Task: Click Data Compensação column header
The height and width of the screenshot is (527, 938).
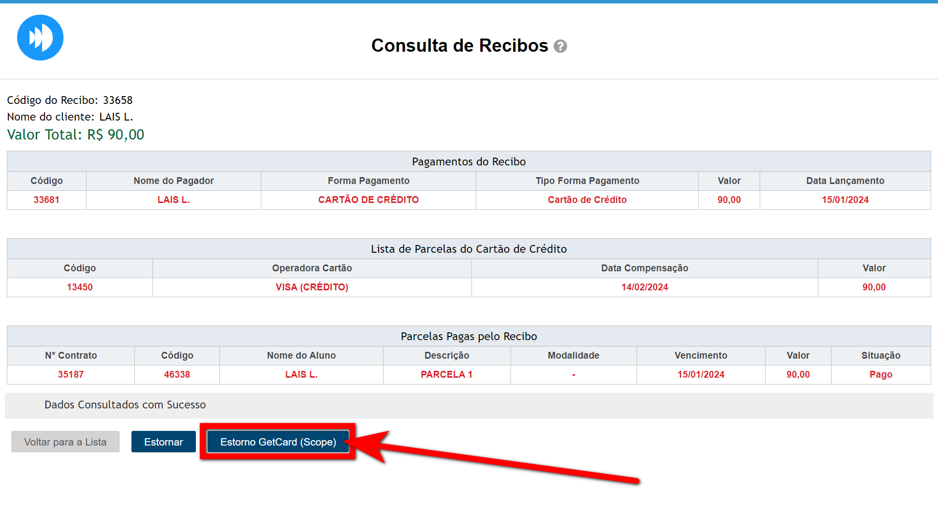Action: 644,268
